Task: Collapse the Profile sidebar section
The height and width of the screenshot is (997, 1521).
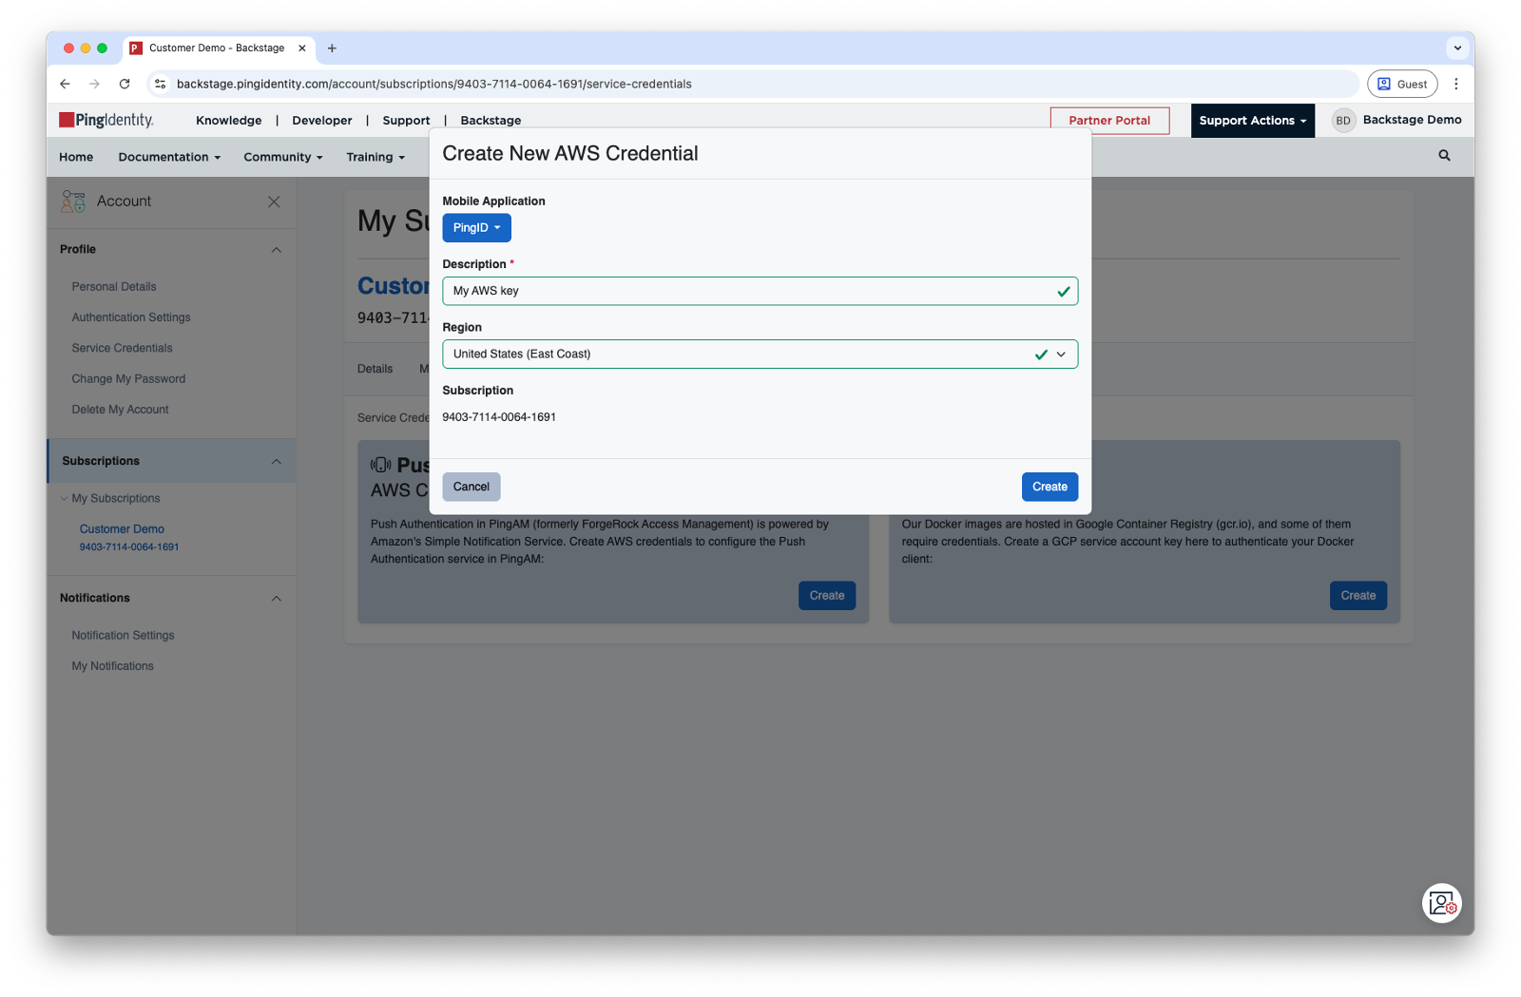Action: 276,250
